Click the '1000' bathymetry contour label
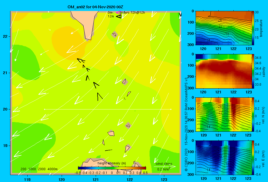The image size is (268, 182). tap(32, 169)
